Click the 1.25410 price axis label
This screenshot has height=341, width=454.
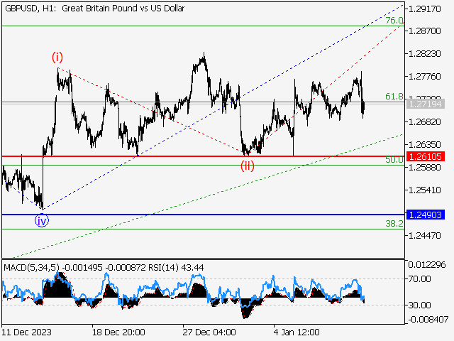coord(424,190)
